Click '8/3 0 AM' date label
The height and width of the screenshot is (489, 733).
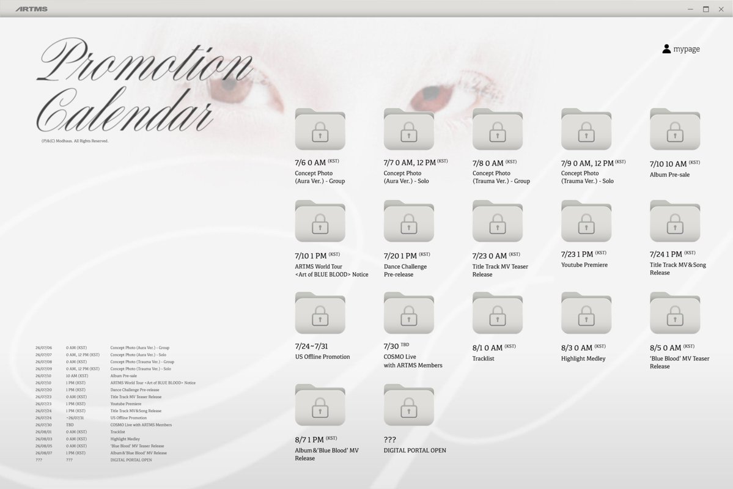point(583,348)
